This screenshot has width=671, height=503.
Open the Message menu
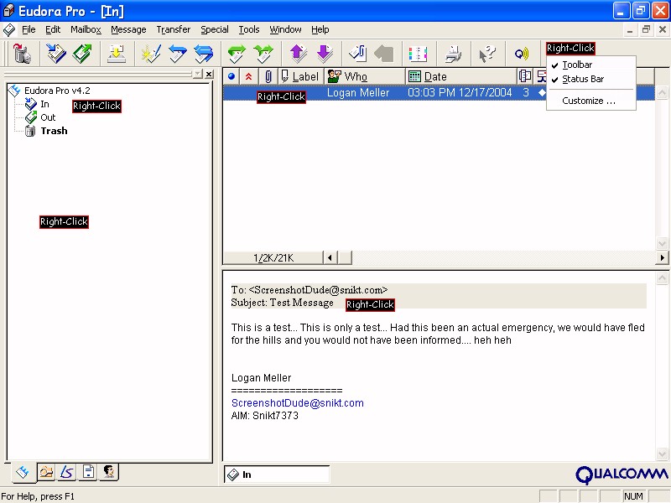(x=128, y=29)
